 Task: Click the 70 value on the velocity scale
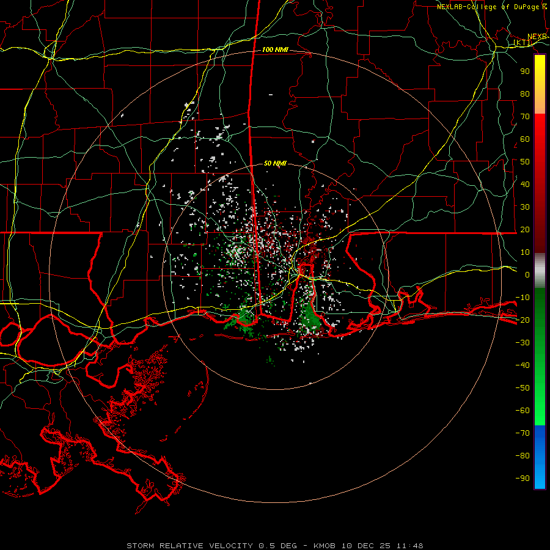(525, 117)
